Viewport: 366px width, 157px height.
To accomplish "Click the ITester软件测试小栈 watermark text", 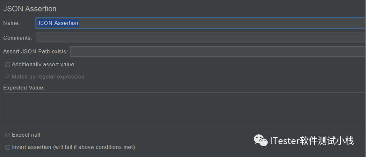I will point(312,141).
